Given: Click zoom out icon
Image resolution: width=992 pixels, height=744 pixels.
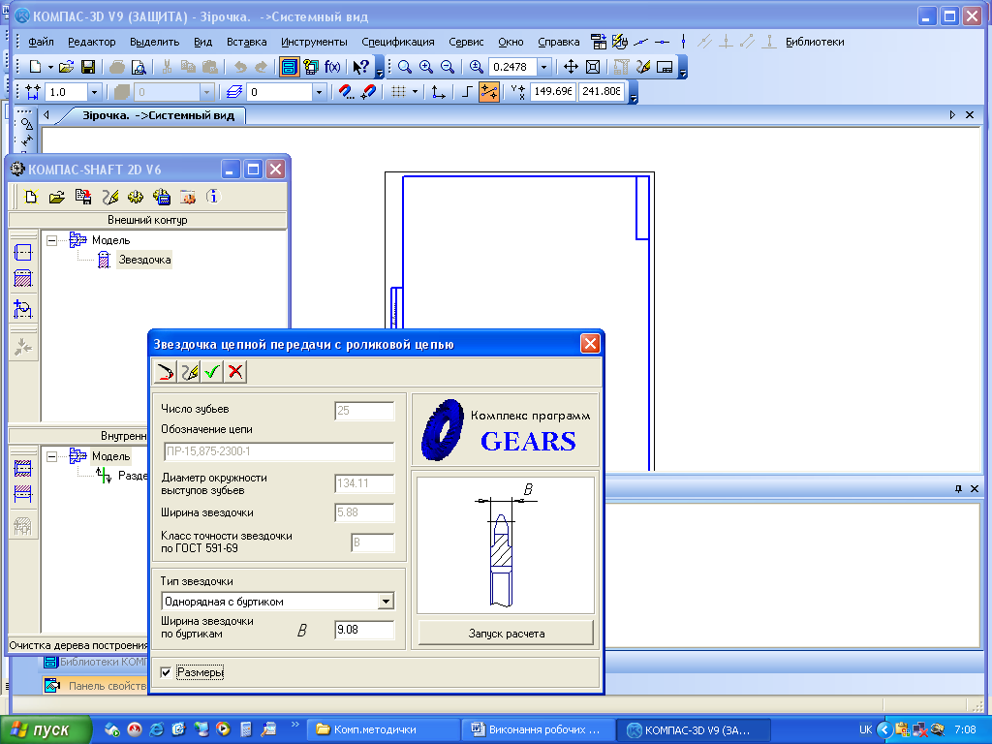Looking at the screenshot, I should pos(448,67).
